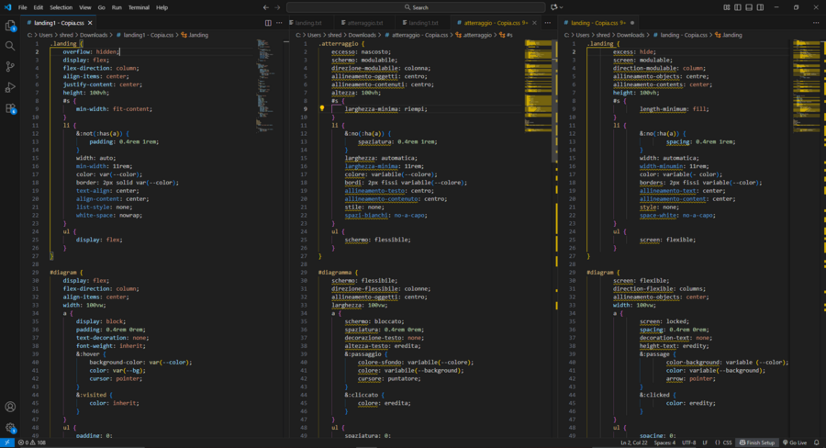Expand .atterraggio breadcrumb in middle editor
The image size is (826, 448).
473,35
